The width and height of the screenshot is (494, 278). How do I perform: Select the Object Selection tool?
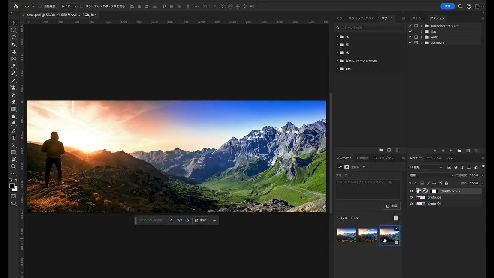pos(13,45)
